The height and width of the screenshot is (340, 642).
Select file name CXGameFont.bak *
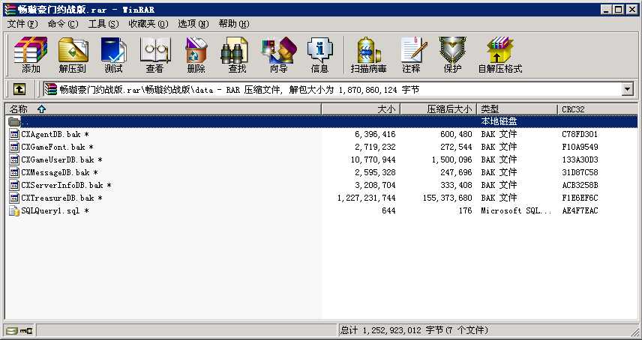tap(57, 147)
